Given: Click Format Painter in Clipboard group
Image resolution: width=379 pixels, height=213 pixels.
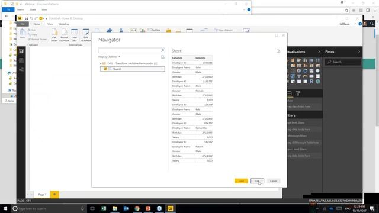Looking at the screenshot, I should [37, 40].
